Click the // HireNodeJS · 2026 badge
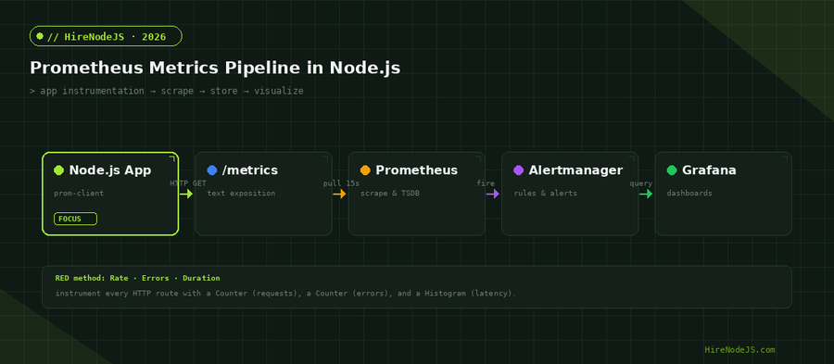 click(106, 36)
